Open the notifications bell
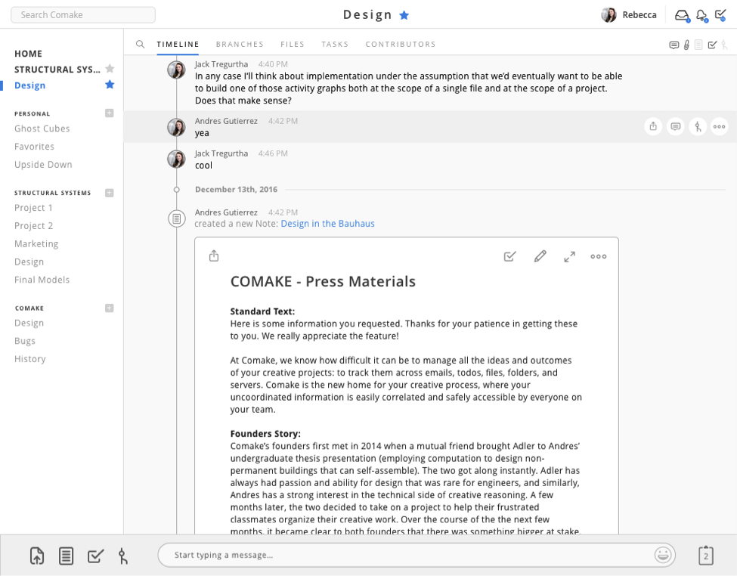This screenshot has width=737, height=576. [x=701, y=15]
